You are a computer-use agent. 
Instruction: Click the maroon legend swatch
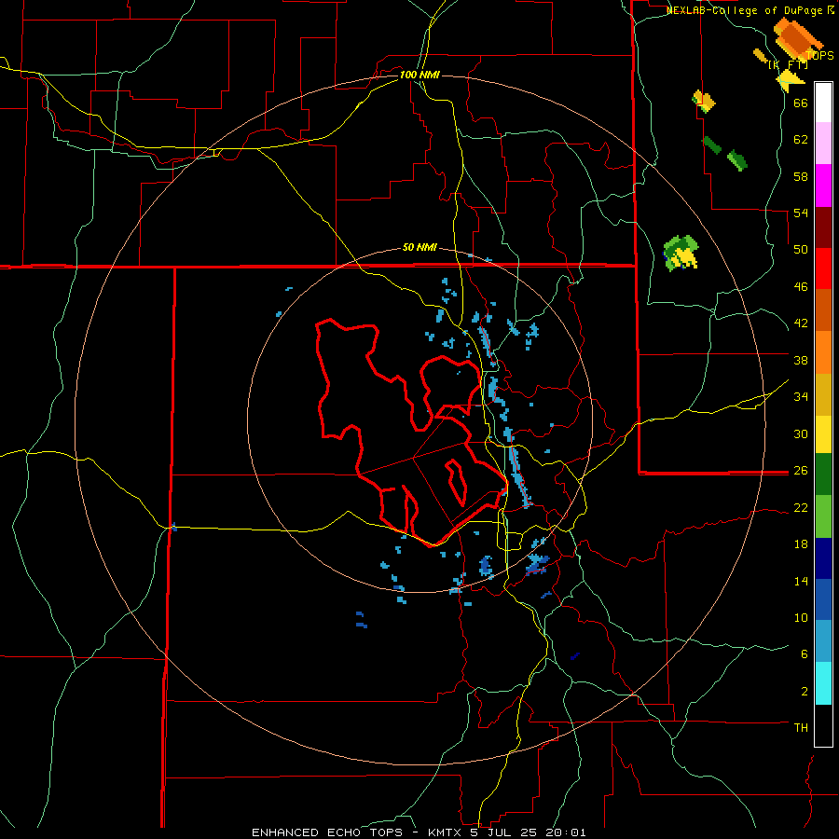point(823,227)
